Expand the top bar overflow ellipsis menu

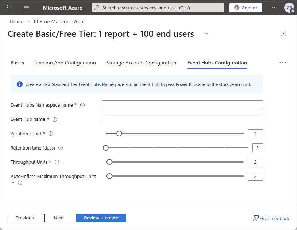(x=275, y=8)
